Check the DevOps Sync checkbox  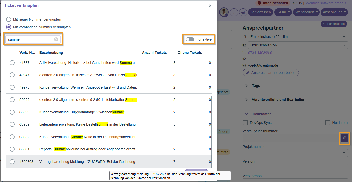coord(245,123)
